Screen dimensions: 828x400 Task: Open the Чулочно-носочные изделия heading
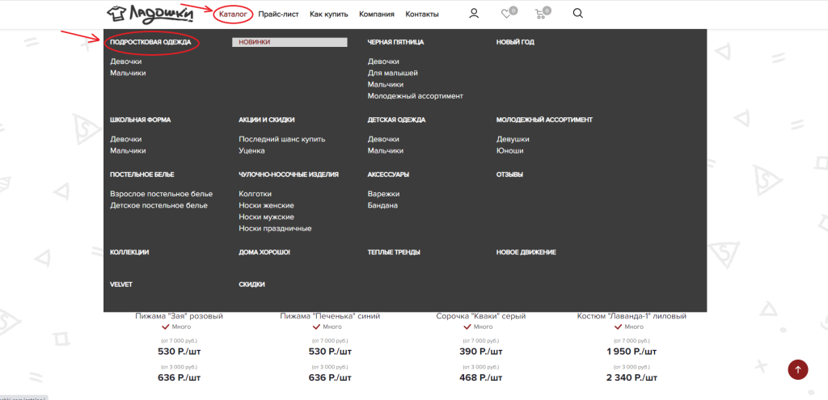click(289, 175)
